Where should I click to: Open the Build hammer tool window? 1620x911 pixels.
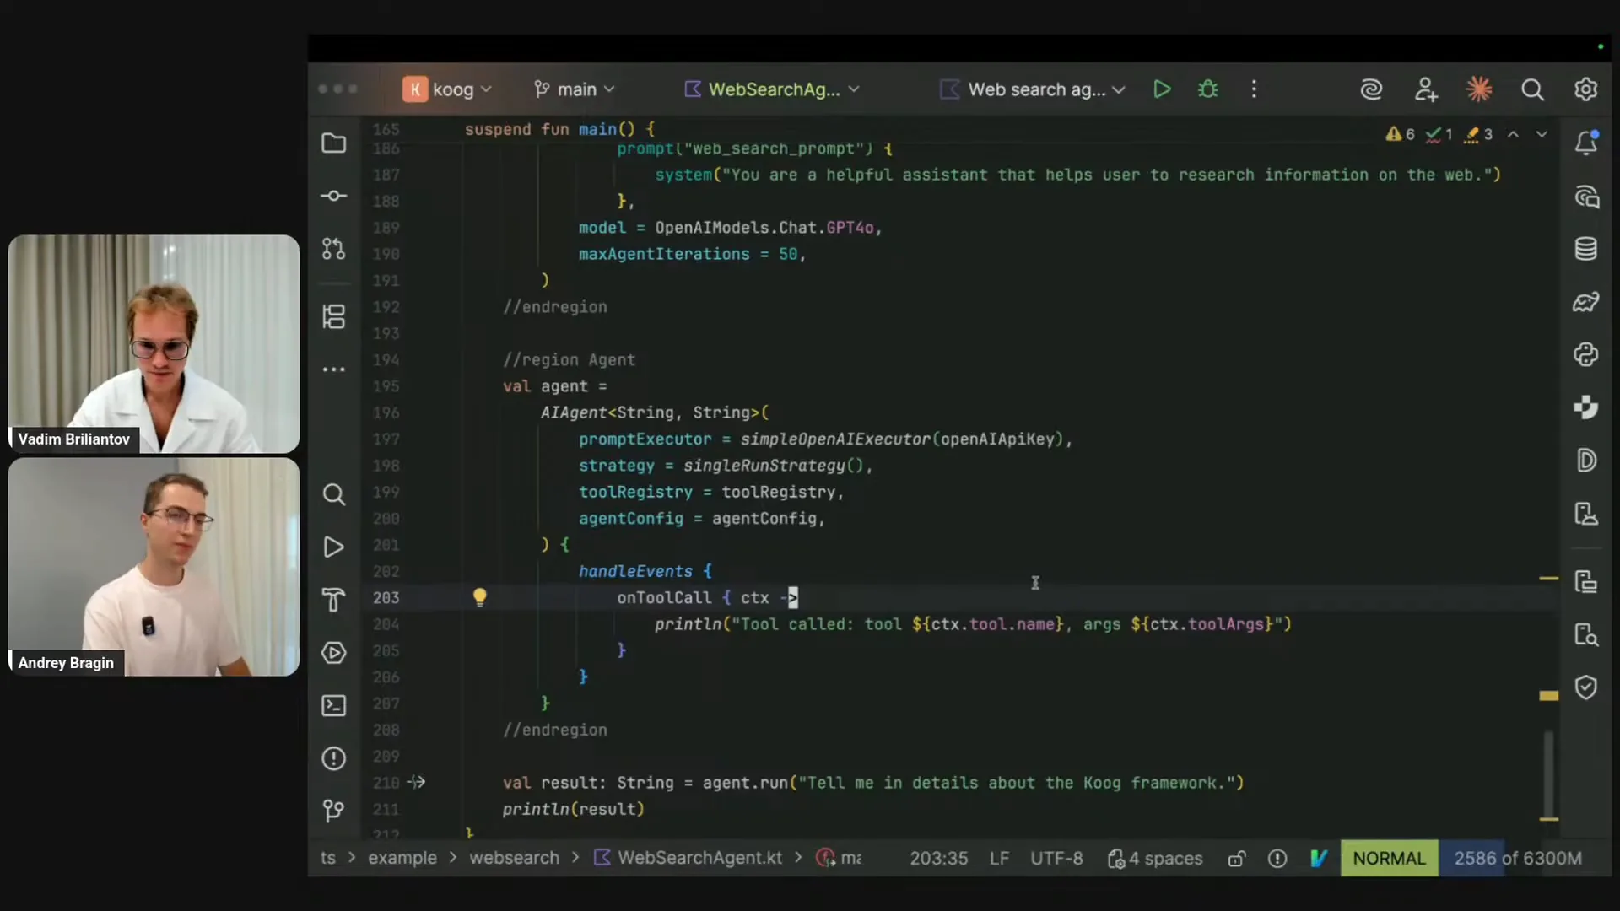click(x=334, y=600)
